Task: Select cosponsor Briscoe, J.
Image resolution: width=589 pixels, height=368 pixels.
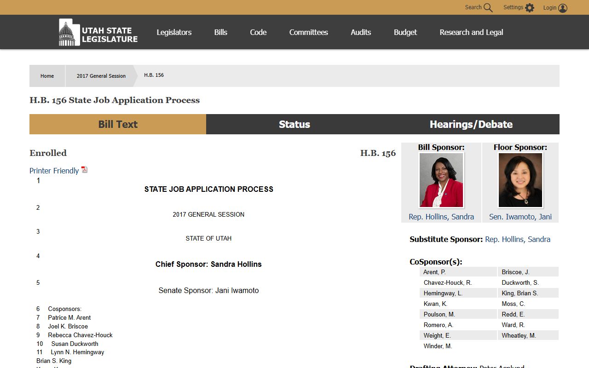Action: pyautogui.click(x=515, y=272)
